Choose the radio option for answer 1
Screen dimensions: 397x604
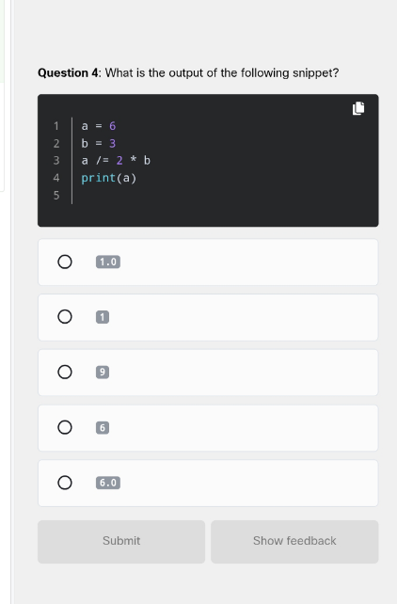coord(65,317)
